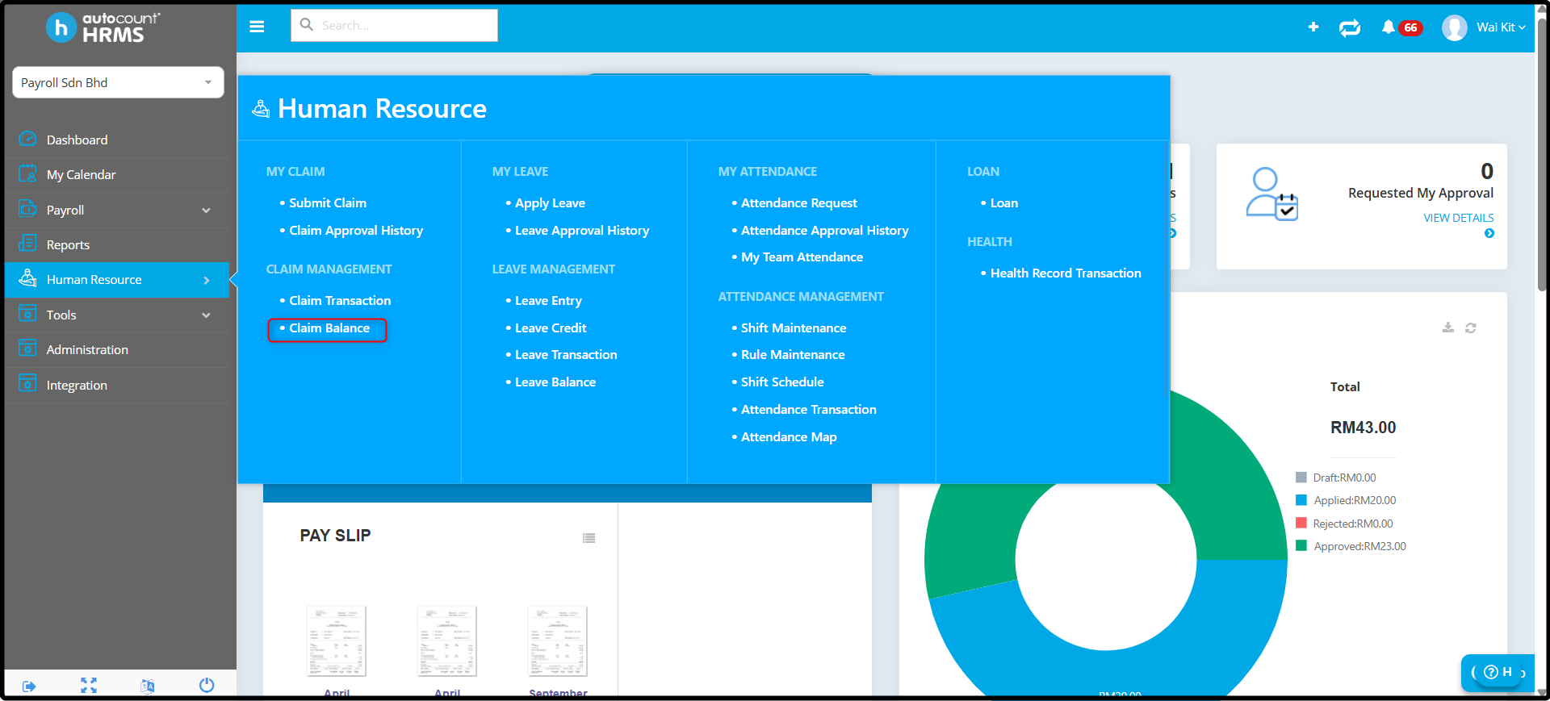Click the My Calendar icon in sidebar

coord(27,173)
